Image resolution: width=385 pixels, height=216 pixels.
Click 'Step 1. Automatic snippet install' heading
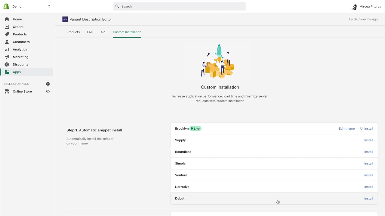[x=94, y=130]
